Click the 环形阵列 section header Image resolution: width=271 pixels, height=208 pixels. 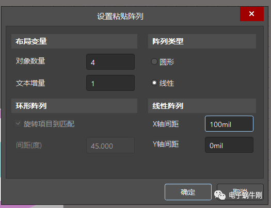[x=74, y=106]
